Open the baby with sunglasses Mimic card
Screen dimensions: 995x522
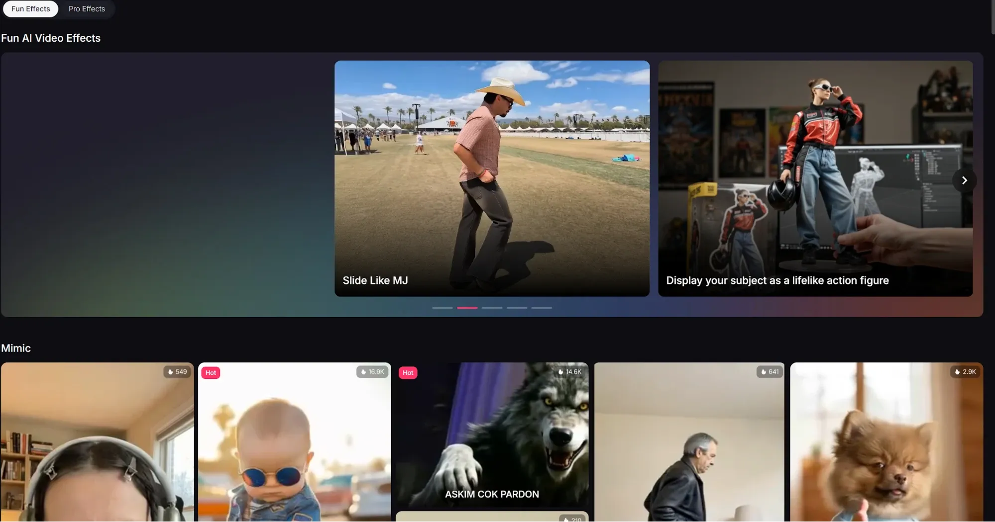(x=295, y=442)
